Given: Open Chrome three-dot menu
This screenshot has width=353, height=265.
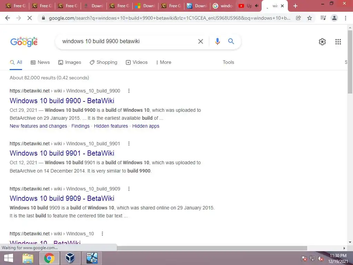Looking at the screenshot, I should [x=345, y=18].
